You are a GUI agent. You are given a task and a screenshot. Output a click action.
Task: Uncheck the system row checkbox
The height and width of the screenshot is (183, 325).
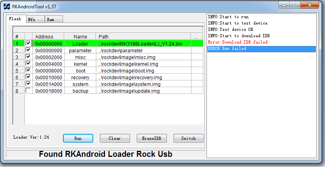[28, 84]
